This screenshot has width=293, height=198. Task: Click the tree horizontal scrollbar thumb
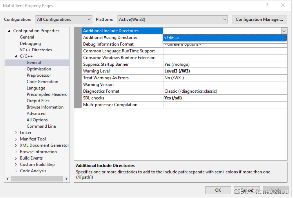(37, 179)
